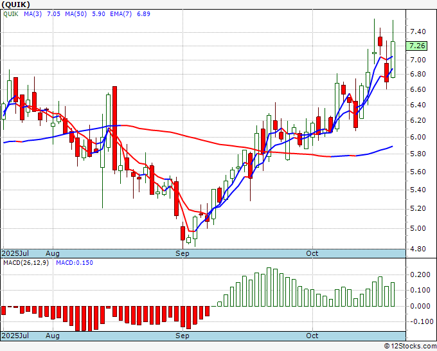Click the 2025Jul label on price timeline
Screen dimensions: 437x351
pos(15,253)
